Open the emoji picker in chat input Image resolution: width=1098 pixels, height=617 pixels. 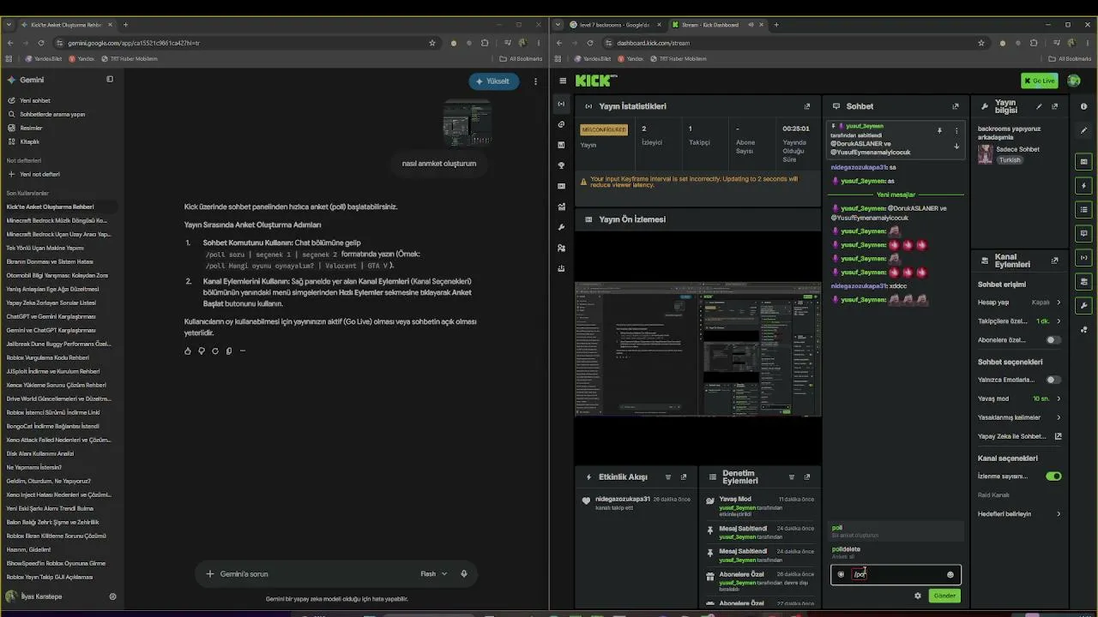(x=950, y=574)
